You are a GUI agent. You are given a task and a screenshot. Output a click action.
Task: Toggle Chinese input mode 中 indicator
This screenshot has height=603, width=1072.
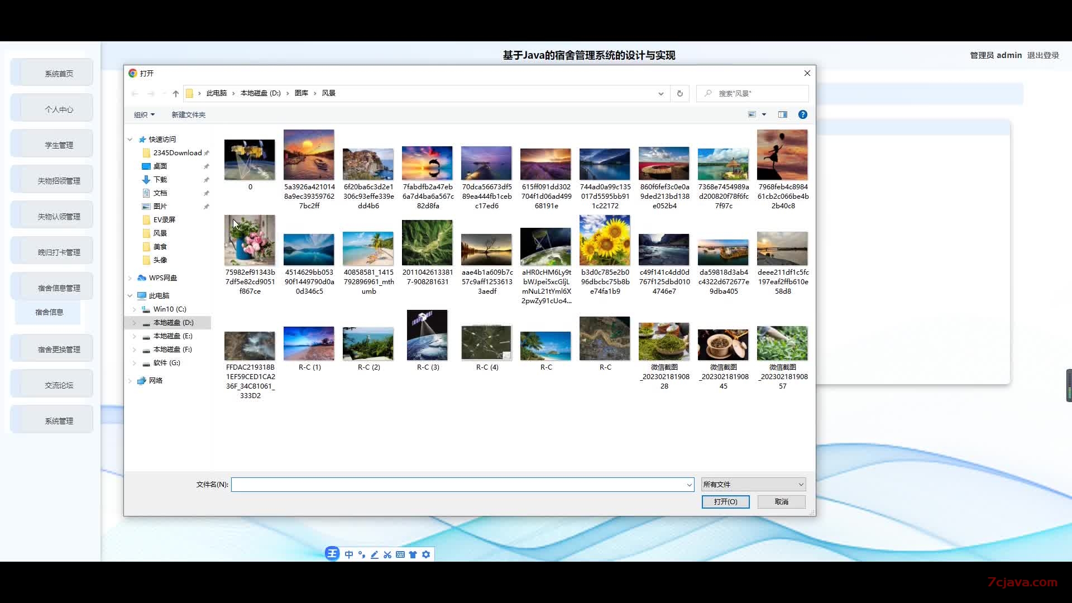[x=349, y=554]
